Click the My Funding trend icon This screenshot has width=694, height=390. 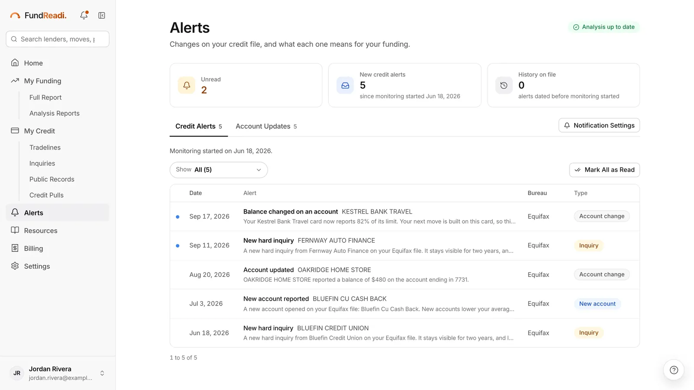(x=15, y=81)
